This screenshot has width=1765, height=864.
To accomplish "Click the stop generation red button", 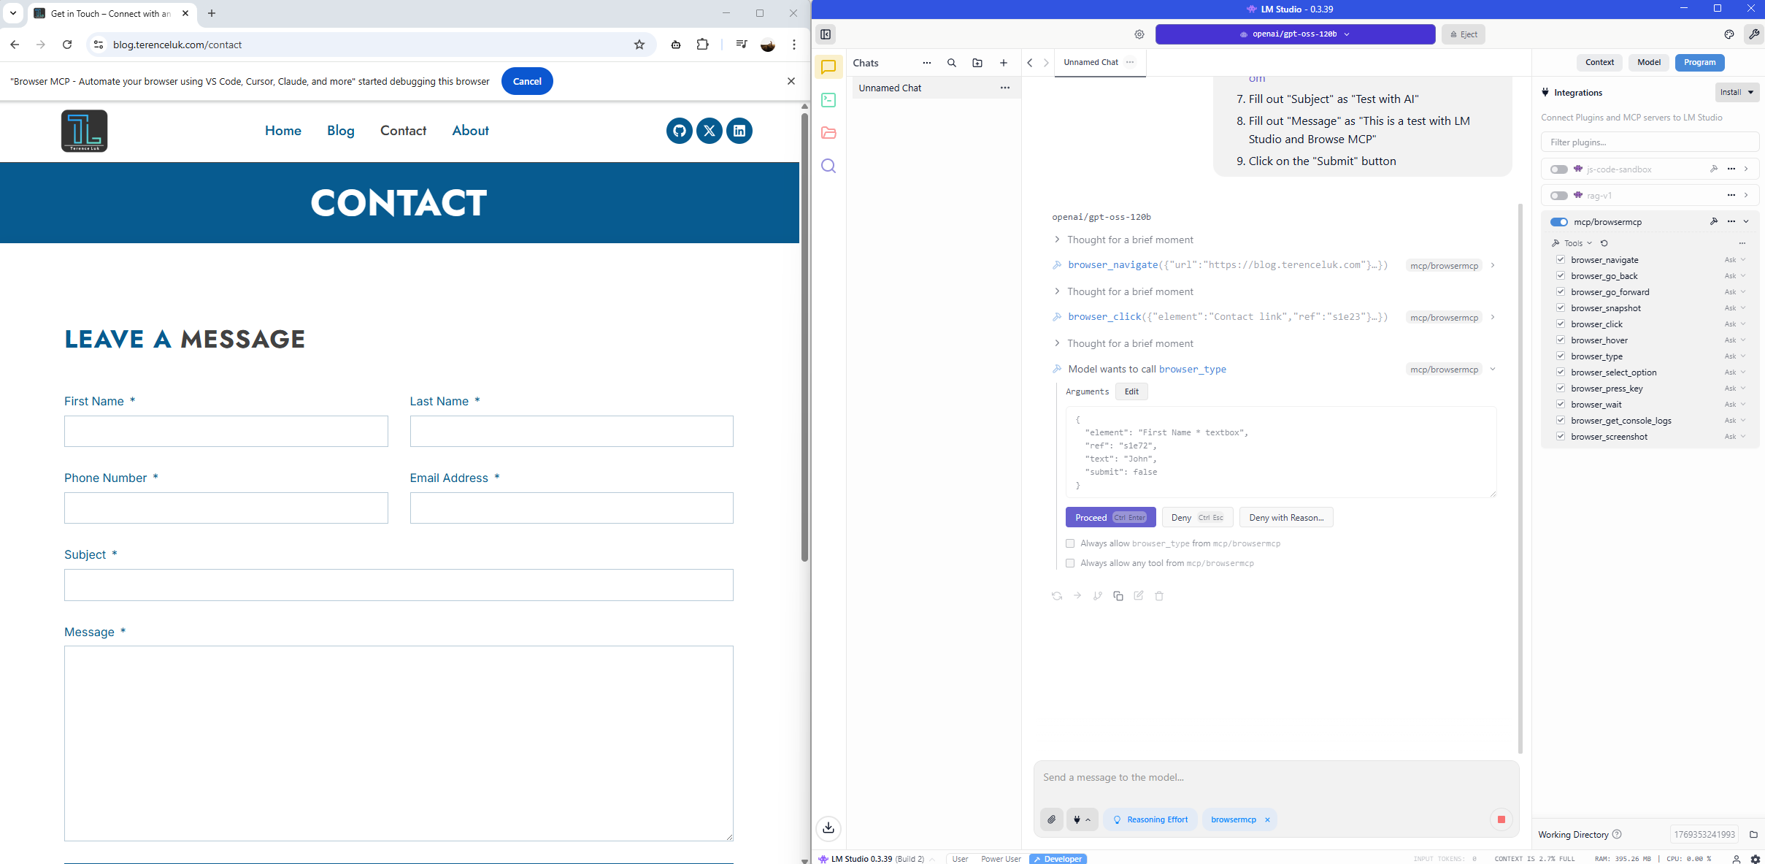I will 1501,819.
